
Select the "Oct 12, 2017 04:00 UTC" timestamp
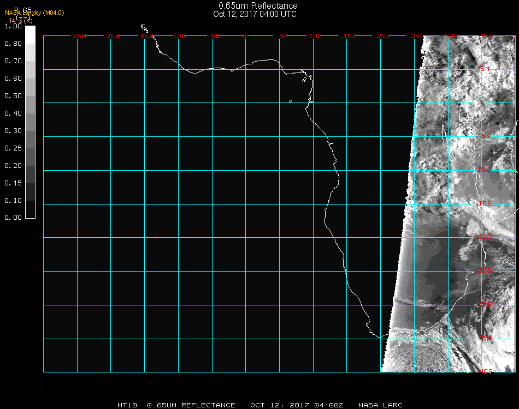point(255,14)
